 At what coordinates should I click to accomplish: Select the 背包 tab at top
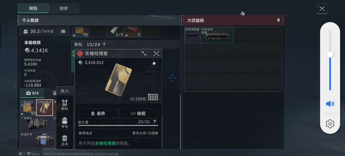click(33, 8)
